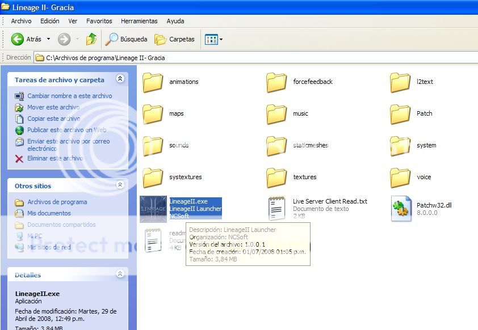This screenshot has height=330, width=478.
Task: Click the 'animations' folder name
Action: pos(184,82)
